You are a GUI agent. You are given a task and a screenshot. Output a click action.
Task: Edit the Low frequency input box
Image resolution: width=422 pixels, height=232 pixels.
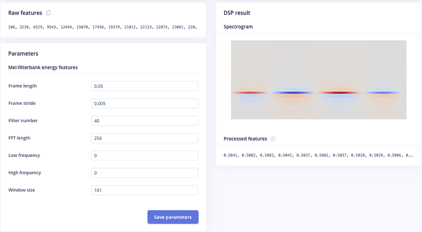[145, 155]
